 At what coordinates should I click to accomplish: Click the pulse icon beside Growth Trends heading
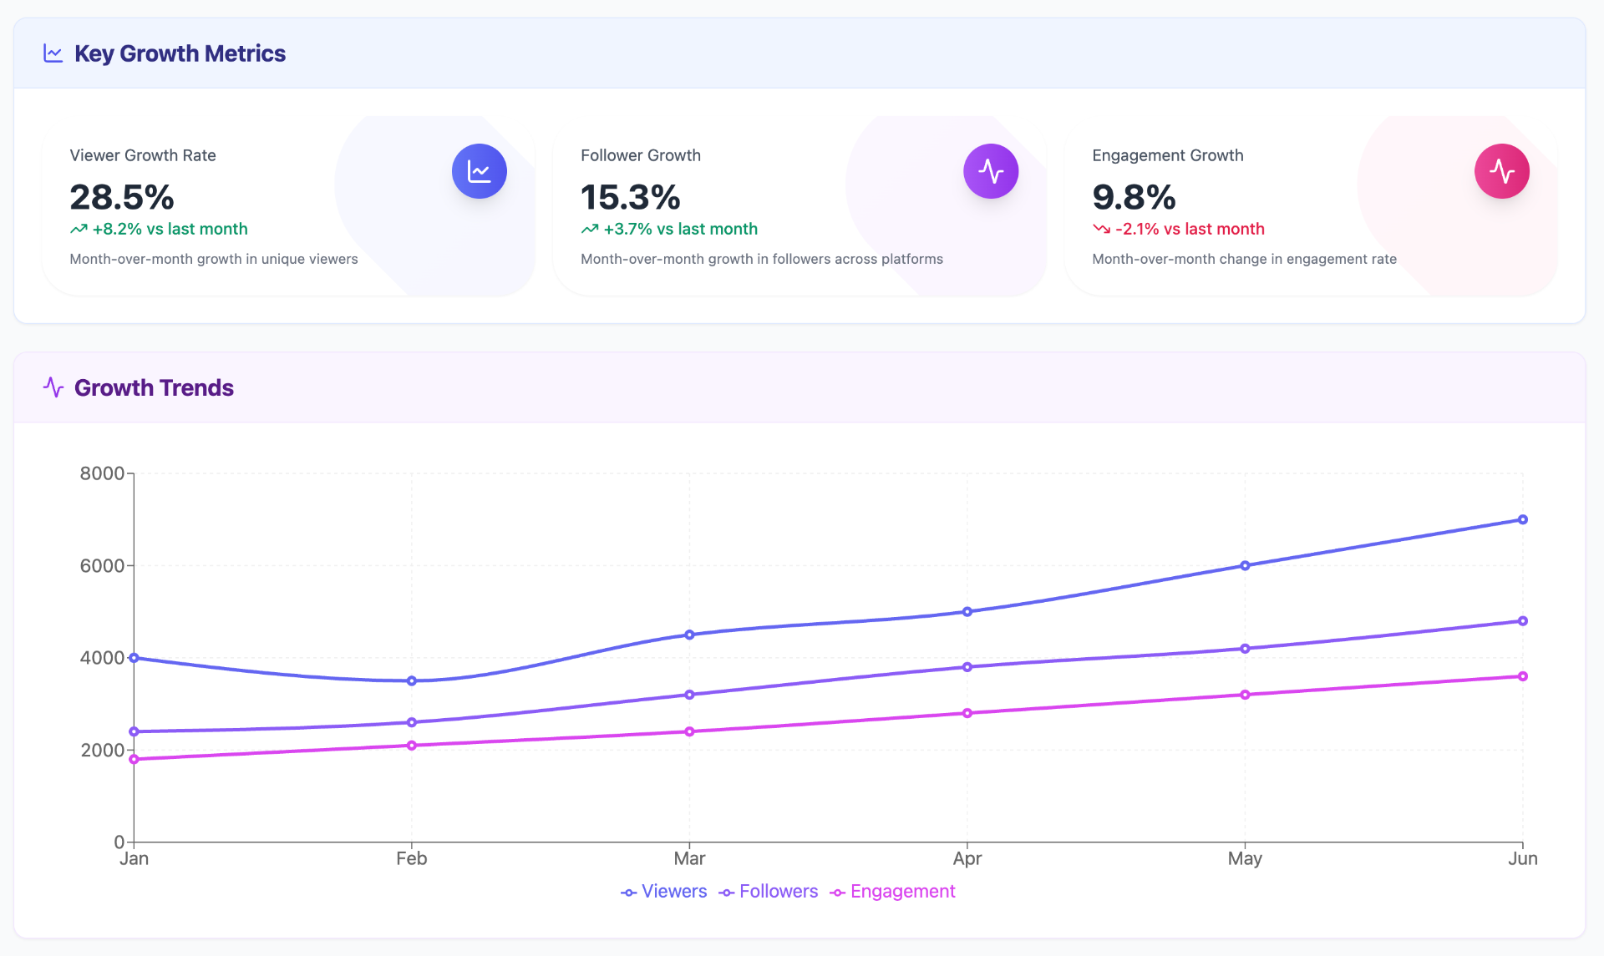(53, 387)
